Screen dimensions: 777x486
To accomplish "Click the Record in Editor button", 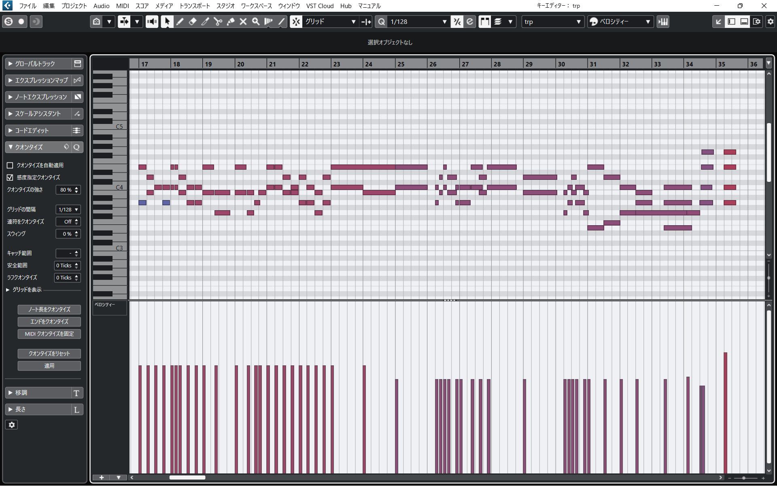I will (x=21, y=22).
